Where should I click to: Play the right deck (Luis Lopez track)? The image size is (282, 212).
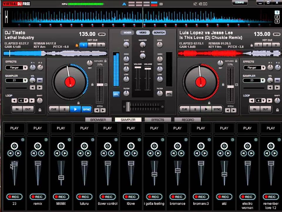[206, 109]
